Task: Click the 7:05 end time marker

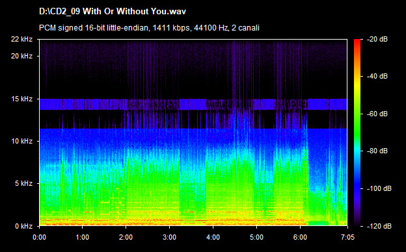Action: pyautogui.click(x=347, y=237)
